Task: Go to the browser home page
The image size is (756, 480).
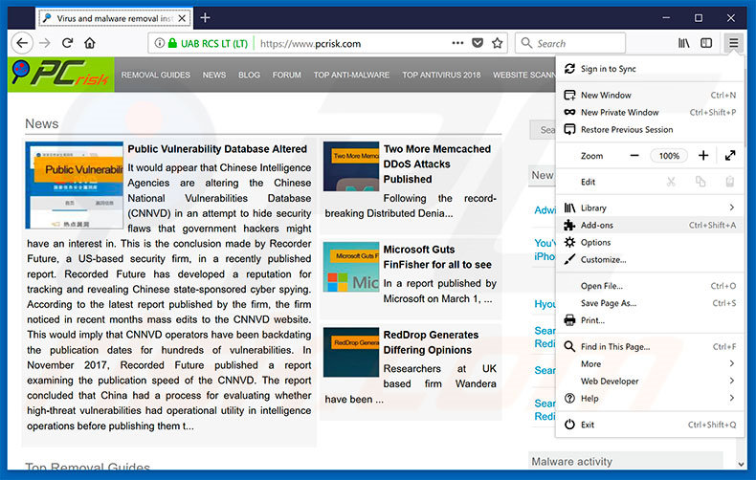Action: [x=90, y=43]
